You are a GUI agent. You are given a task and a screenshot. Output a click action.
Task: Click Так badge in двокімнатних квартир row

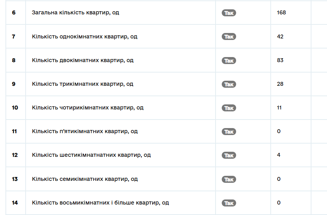tap(229, 61)
